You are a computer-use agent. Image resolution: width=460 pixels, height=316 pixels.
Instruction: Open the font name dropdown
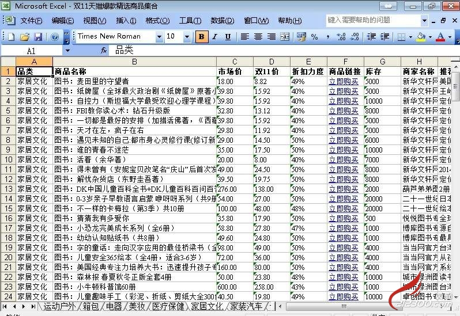[x=159, y=37]
